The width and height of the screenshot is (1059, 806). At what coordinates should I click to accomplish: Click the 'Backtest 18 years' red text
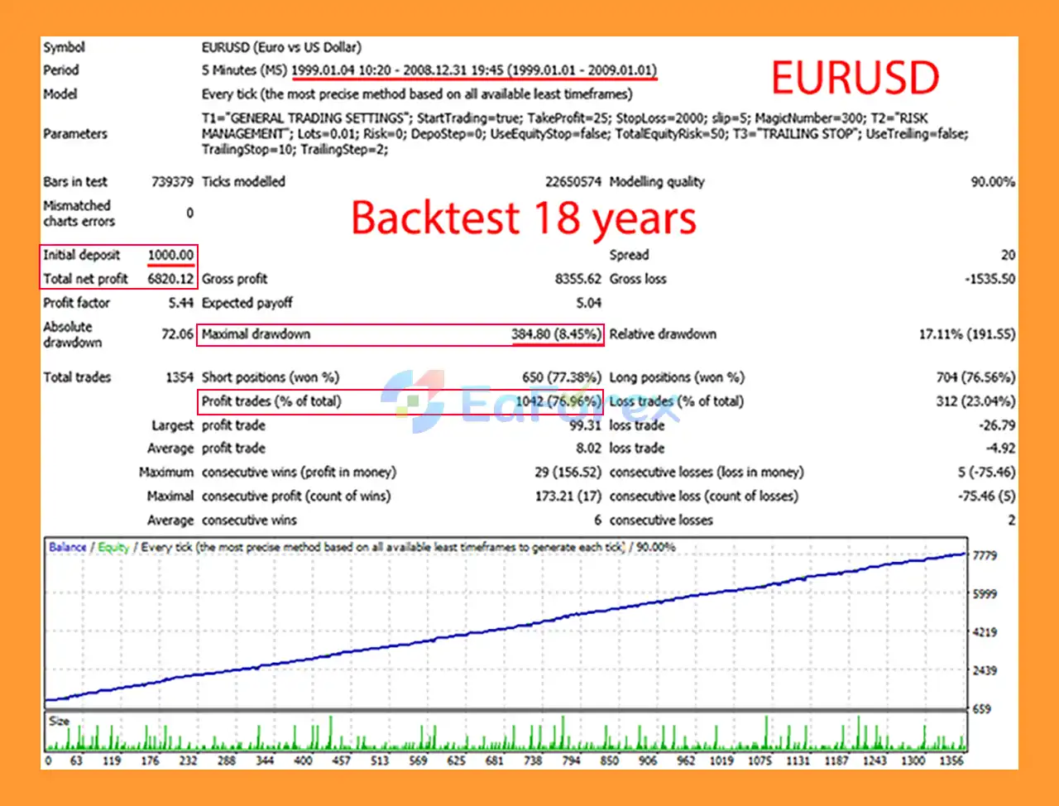[x=523, y=218]
